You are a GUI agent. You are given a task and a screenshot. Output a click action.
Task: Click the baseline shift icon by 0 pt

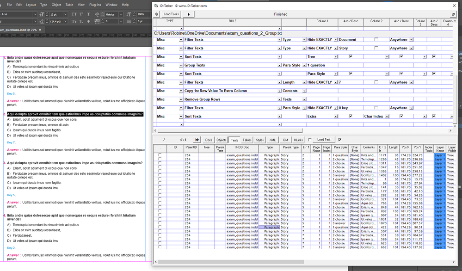pos(129,21)
